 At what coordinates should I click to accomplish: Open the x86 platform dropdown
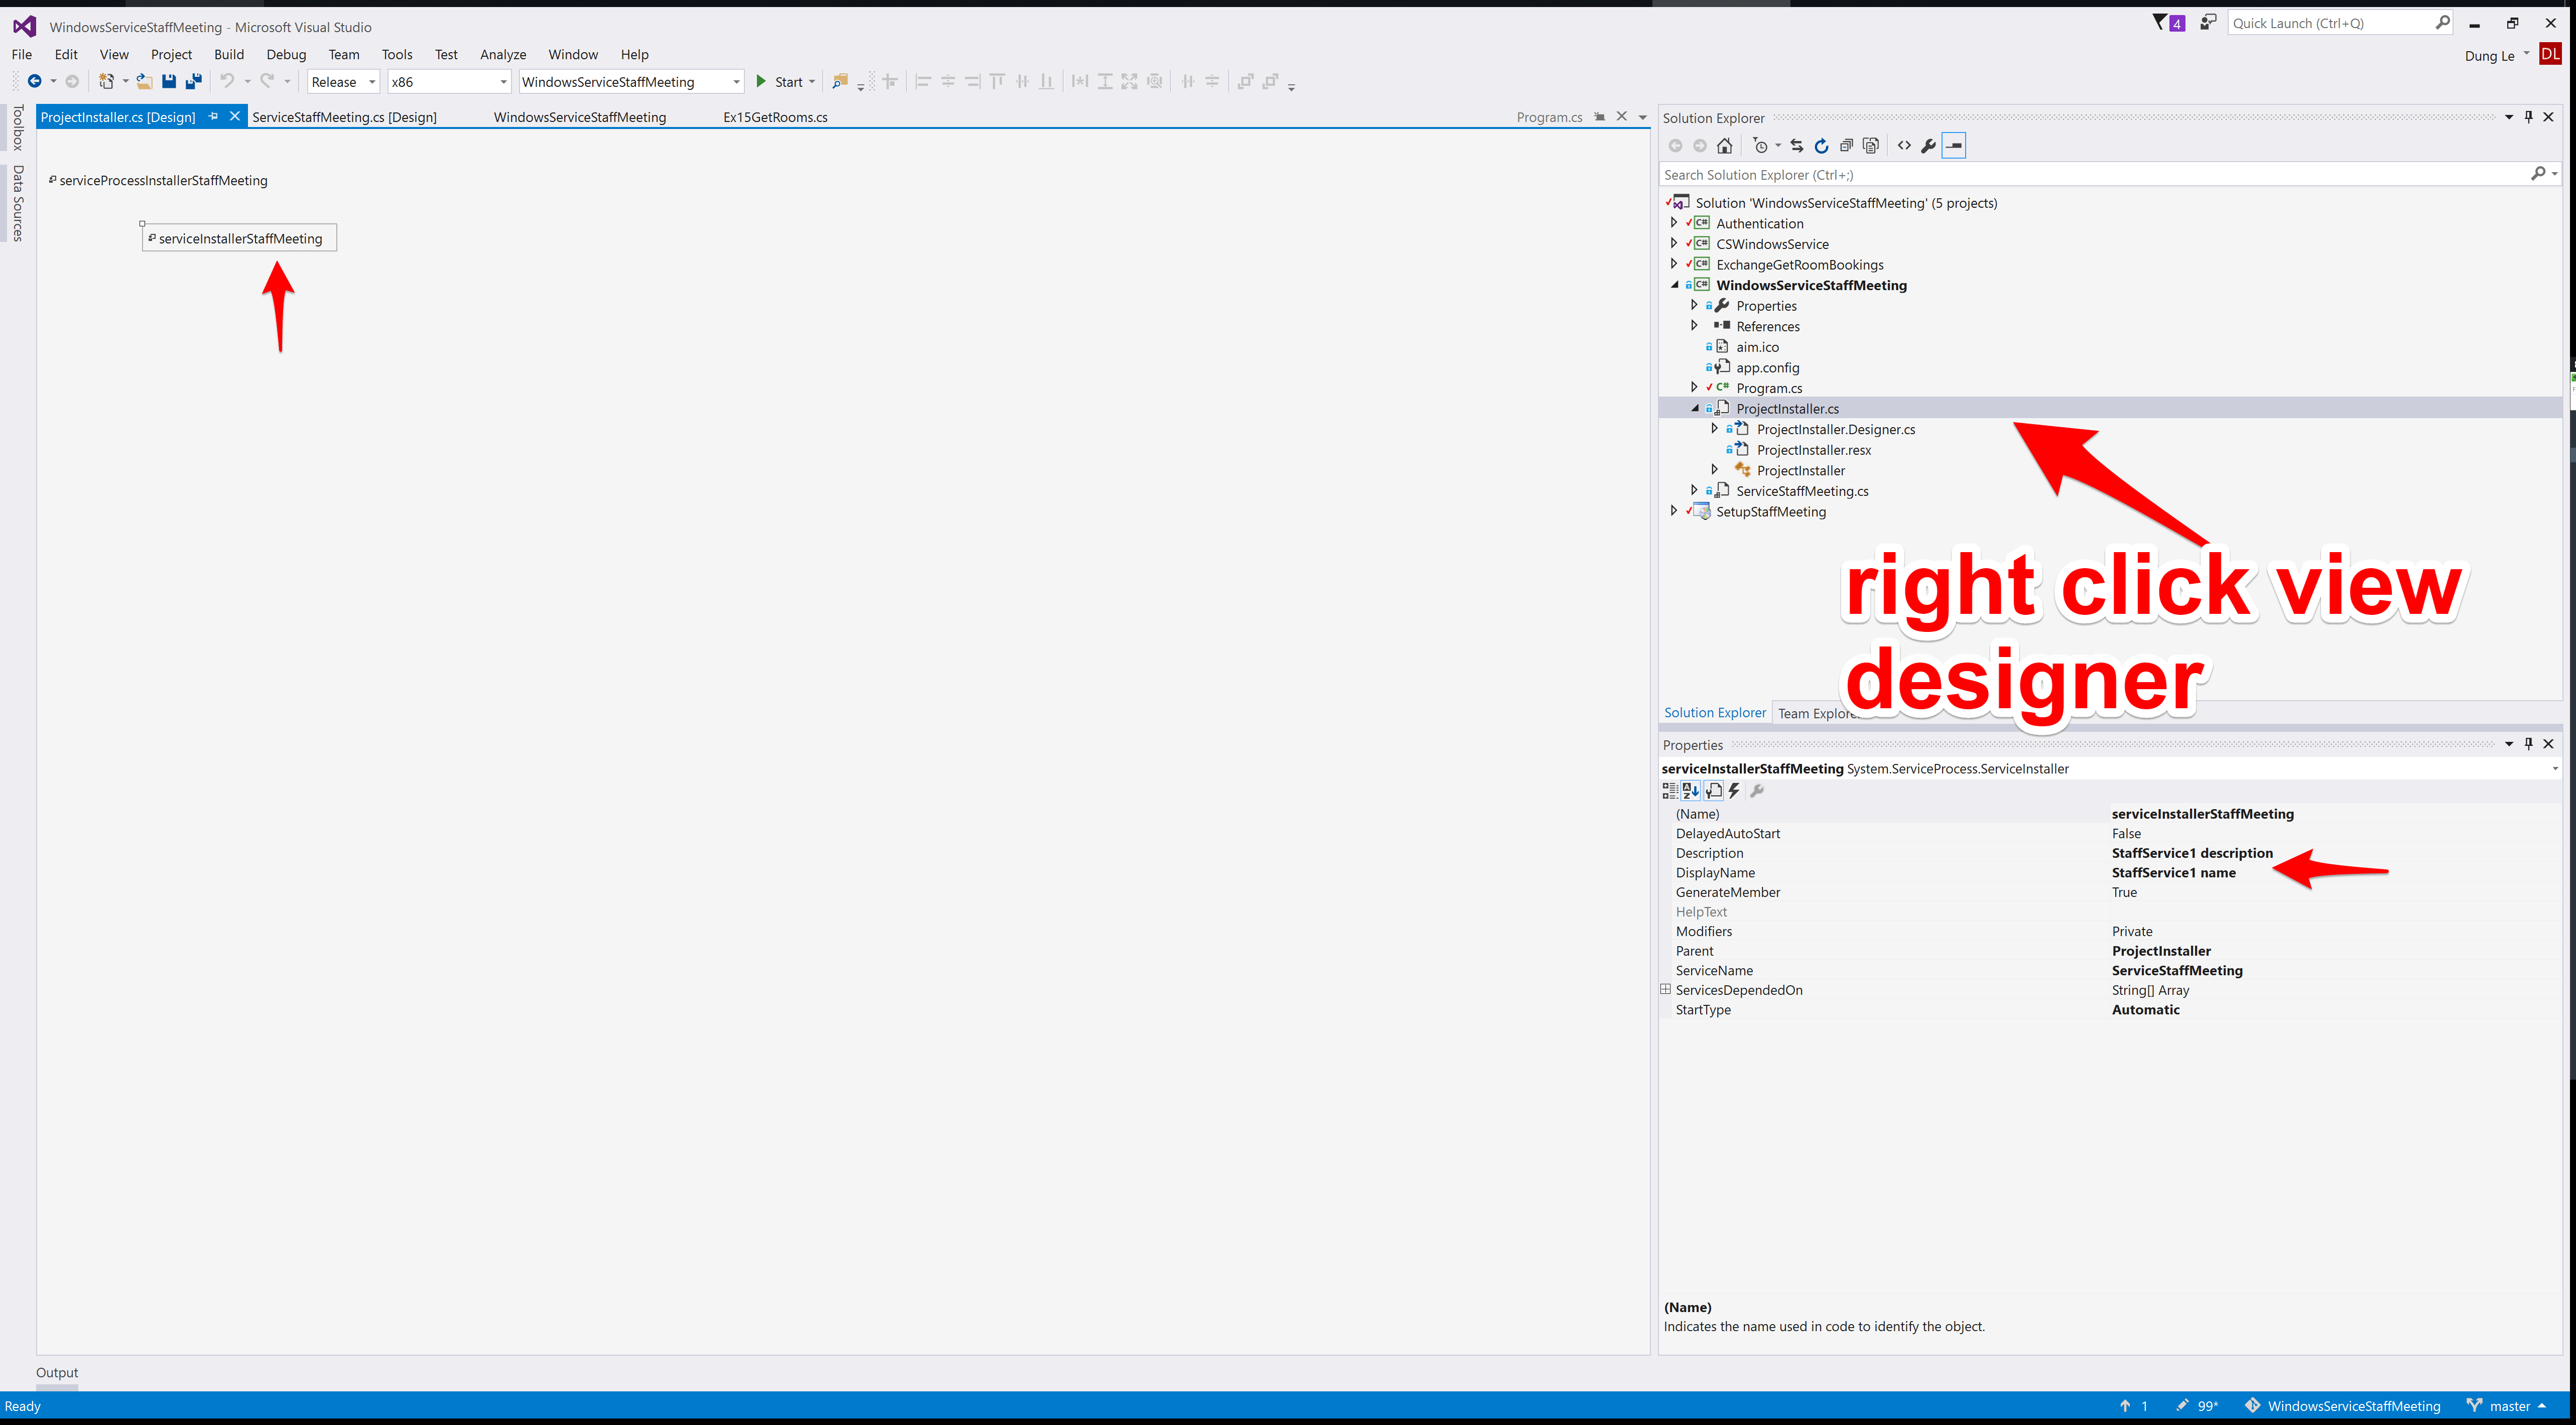pyautogui.click(x=449, y=82)
